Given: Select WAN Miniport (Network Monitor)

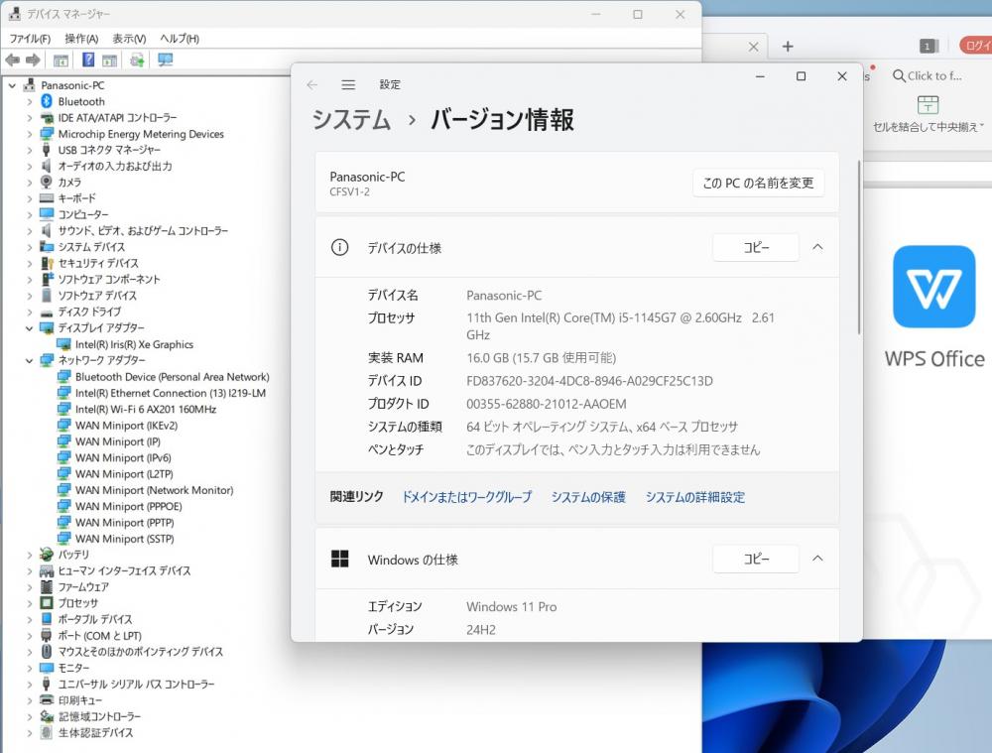Looking at the screenshot, I should click(x=155, y=490).
